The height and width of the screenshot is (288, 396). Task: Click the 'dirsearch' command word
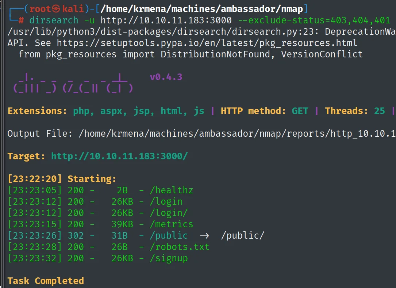click(54, 20)
